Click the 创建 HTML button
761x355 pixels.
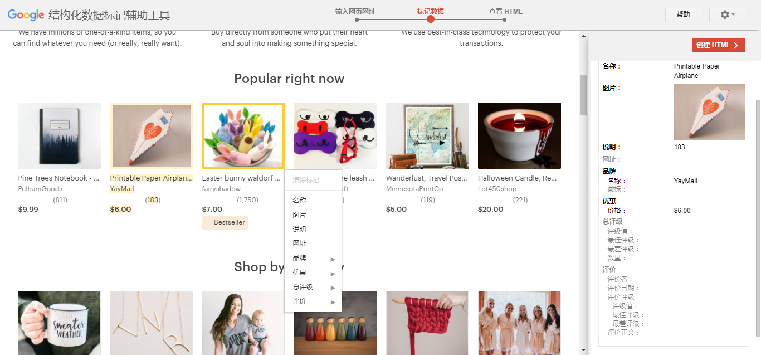click(x=718, y=45)
